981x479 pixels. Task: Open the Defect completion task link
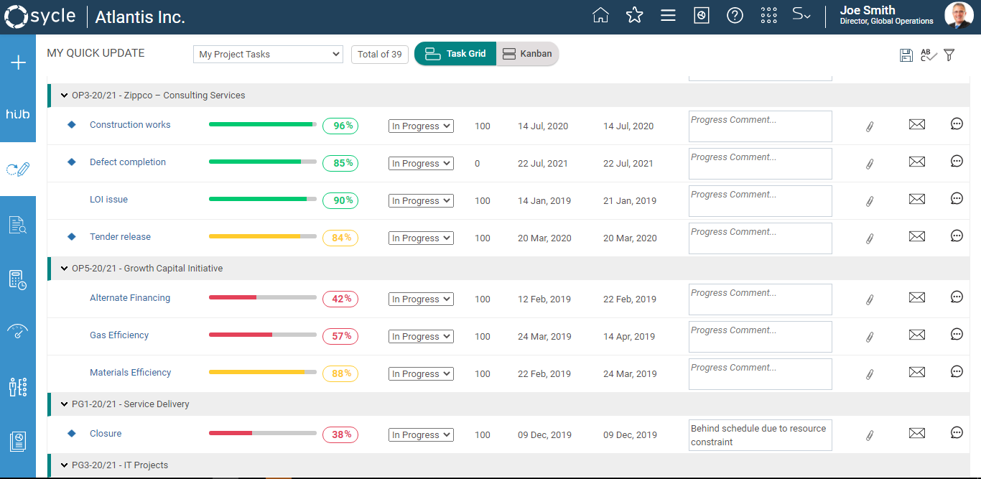[x=128, y=162]
